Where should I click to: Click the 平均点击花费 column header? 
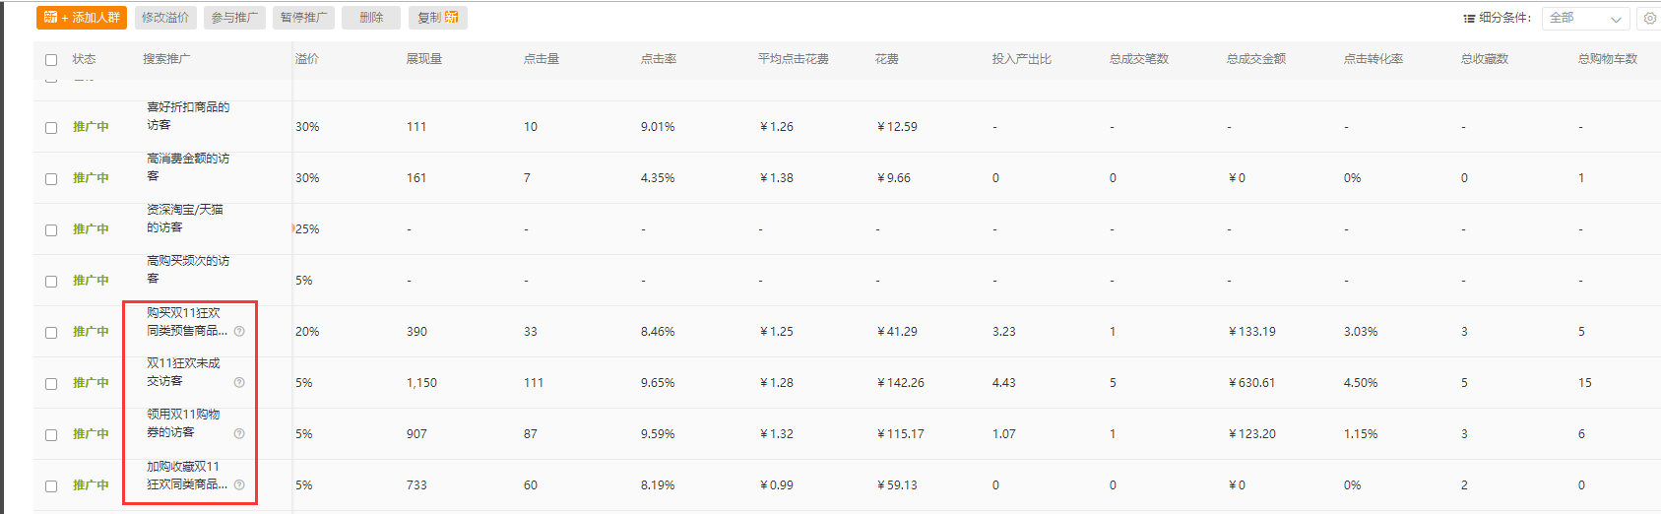[x=794, y=59]
